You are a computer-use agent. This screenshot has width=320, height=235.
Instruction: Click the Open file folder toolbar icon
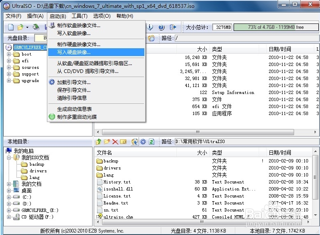pyautogui.click(x=19, y=27)
